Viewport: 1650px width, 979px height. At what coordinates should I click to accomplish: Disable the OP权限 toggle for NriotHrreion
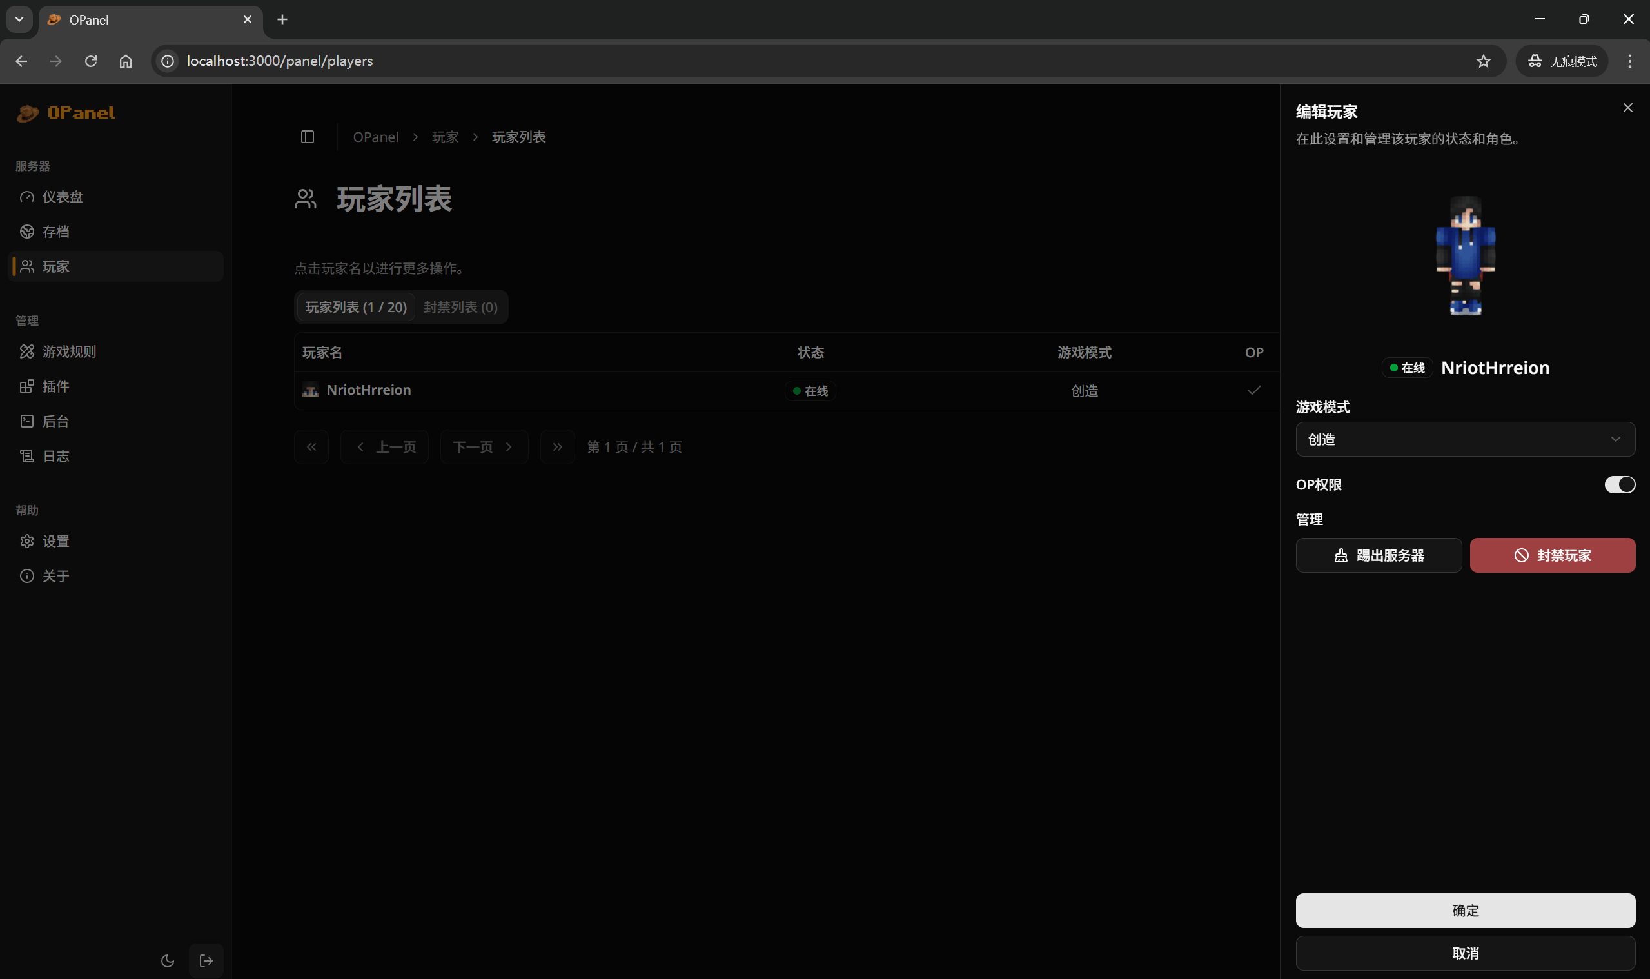pyautogui.click(x=1620, y=484)
